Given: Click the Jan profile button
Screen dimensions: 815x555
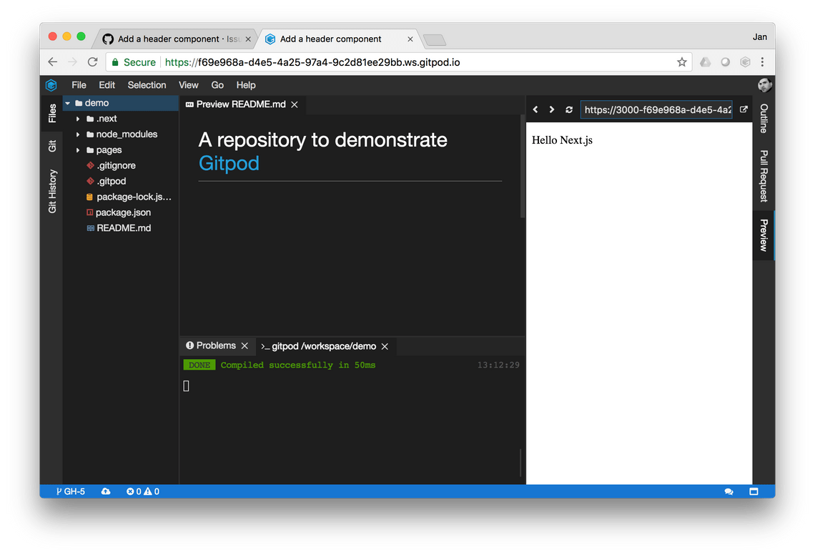Looking at the screenshot, I should pos(759,37).
